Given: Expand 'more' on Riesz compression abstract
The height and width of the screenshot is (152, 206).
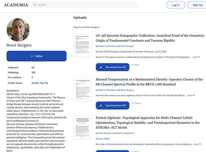Looking at the screenshot, I should pyautogui.click(x=197, y=144).
